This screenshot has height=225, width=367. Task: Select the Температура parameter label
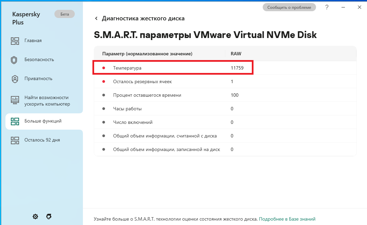tap(127, 68)
